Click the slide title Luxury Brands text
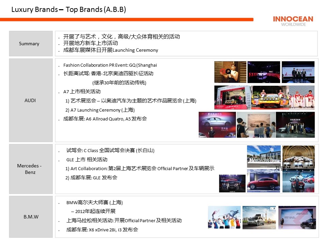Viewport: 327px width, 245px height. [68, 10]
